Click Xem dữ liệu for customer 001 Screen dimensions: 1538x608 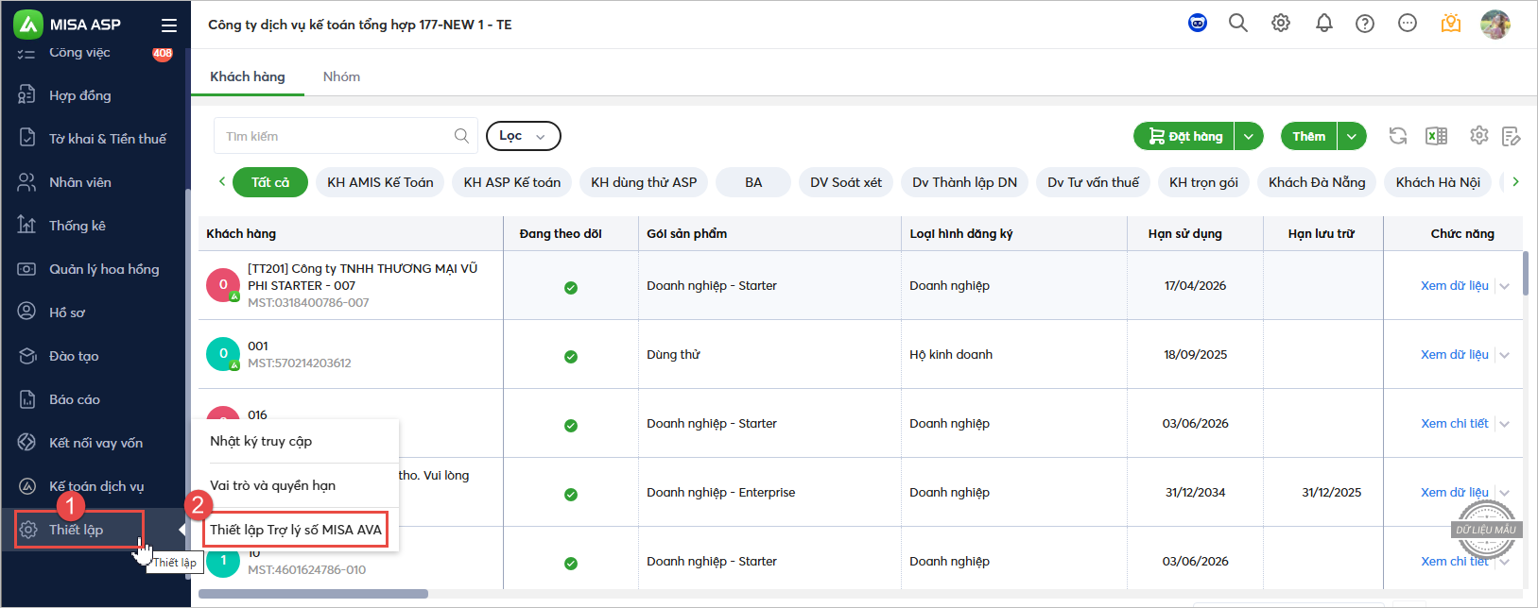pyautogui.click(x=1455, y=354)
